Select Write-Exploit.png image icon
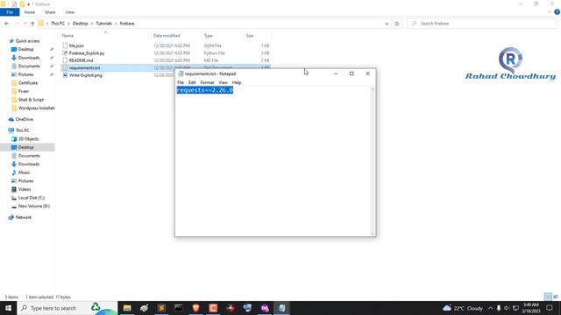 pos(65,75)
